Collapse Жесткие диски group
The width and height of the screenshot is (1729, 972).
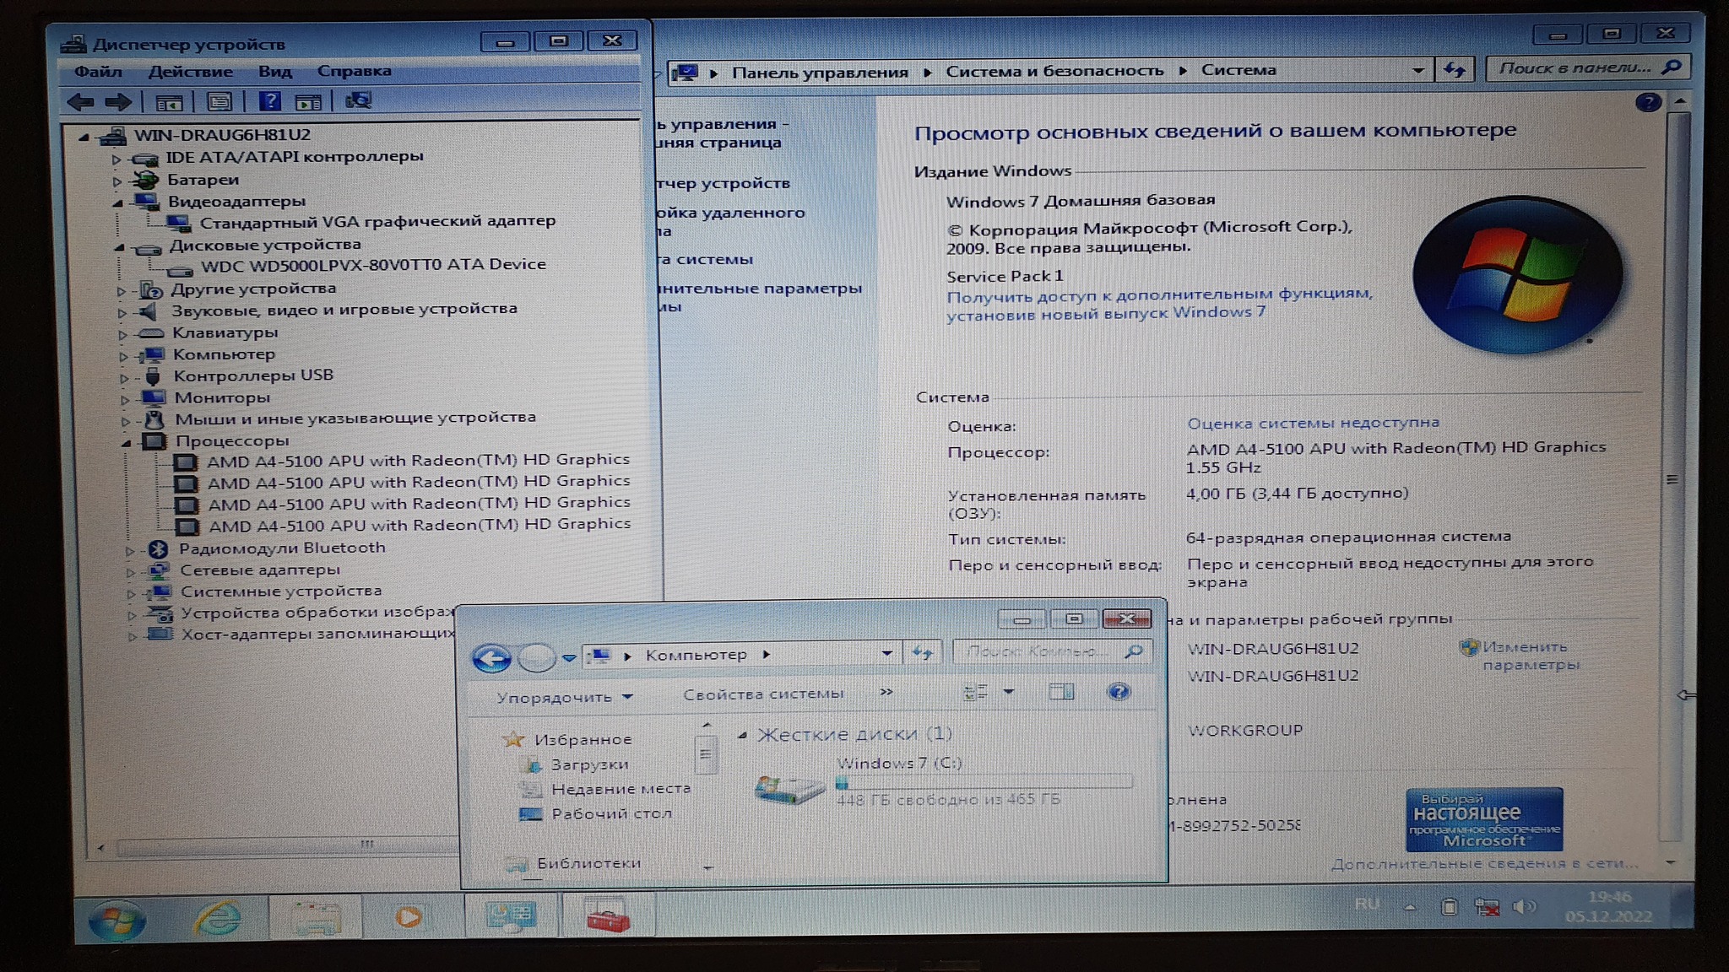tap(741, 737)
